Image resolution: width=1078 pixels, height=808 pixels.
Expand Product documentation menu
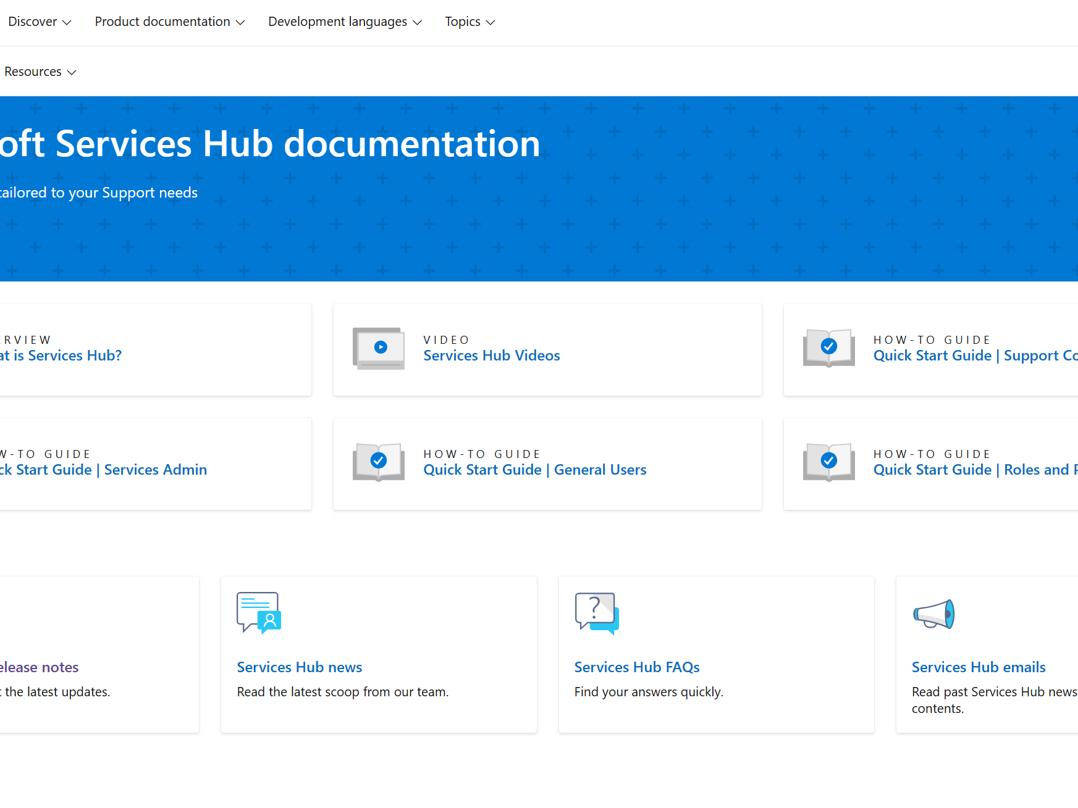[170, 22]
